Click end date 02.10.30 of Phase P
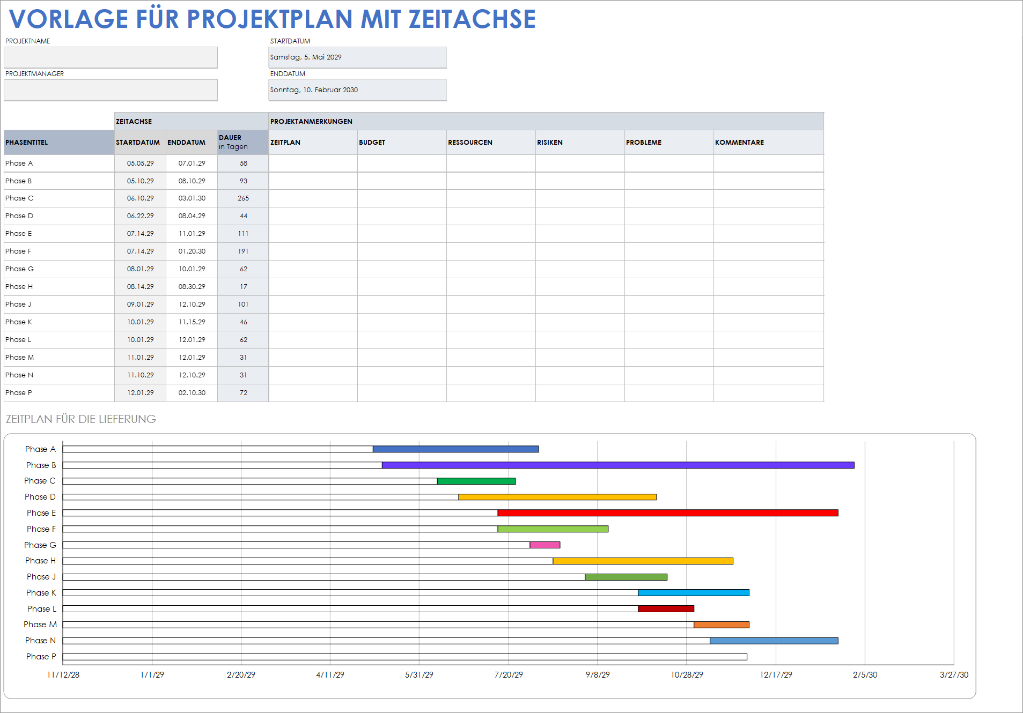 tap(192, 393)
